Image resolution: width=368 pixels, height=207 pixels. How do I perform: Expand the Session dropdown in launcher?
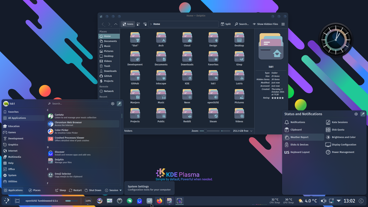click(x=113, y=190)
